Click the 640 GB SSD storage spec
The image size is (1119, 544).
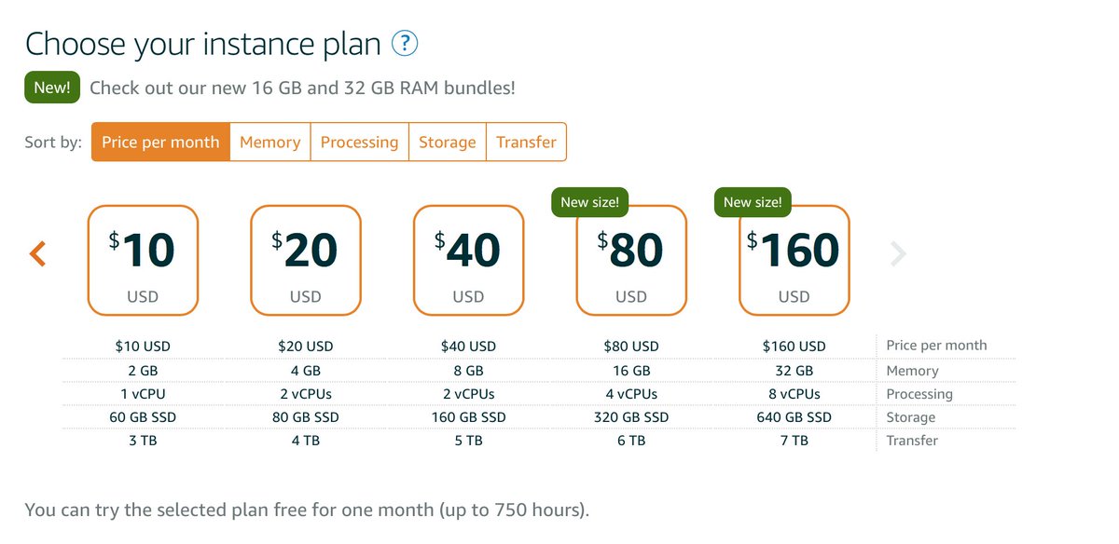pos(794,417)
